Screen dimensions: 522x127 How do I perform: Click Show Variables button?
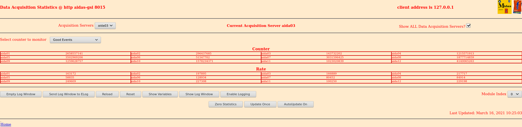click(160, 94)
